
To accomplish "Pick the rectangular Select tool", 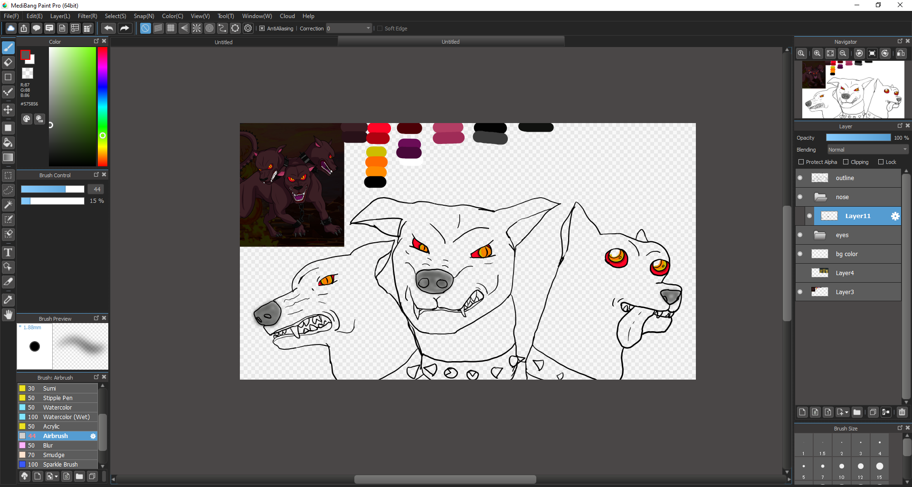I will (8, 175).
